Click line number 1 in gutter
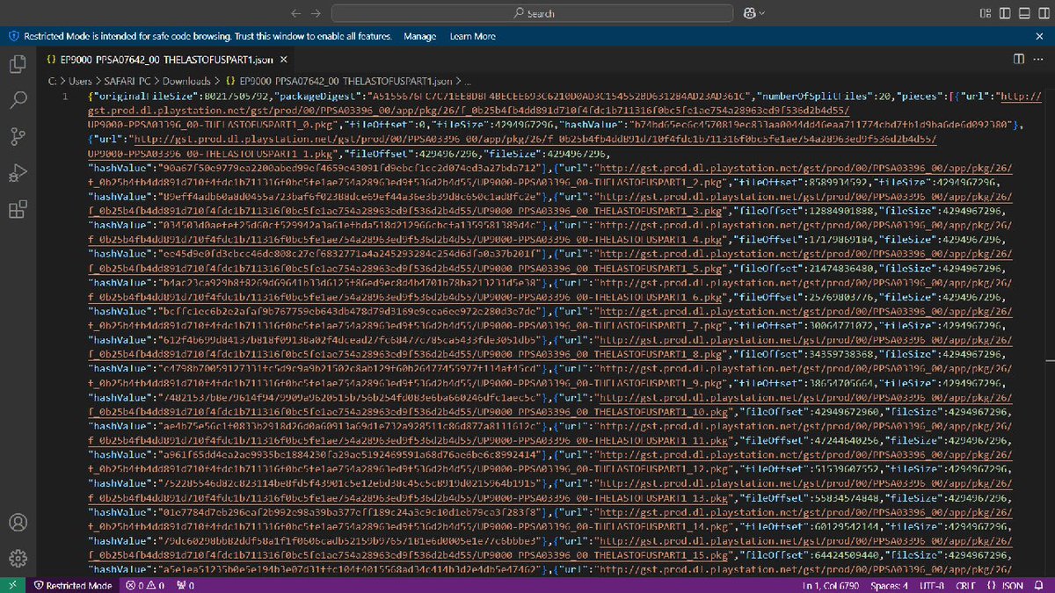The width and height of the screenshot is (1055, 593). click(x=66, y=95)
